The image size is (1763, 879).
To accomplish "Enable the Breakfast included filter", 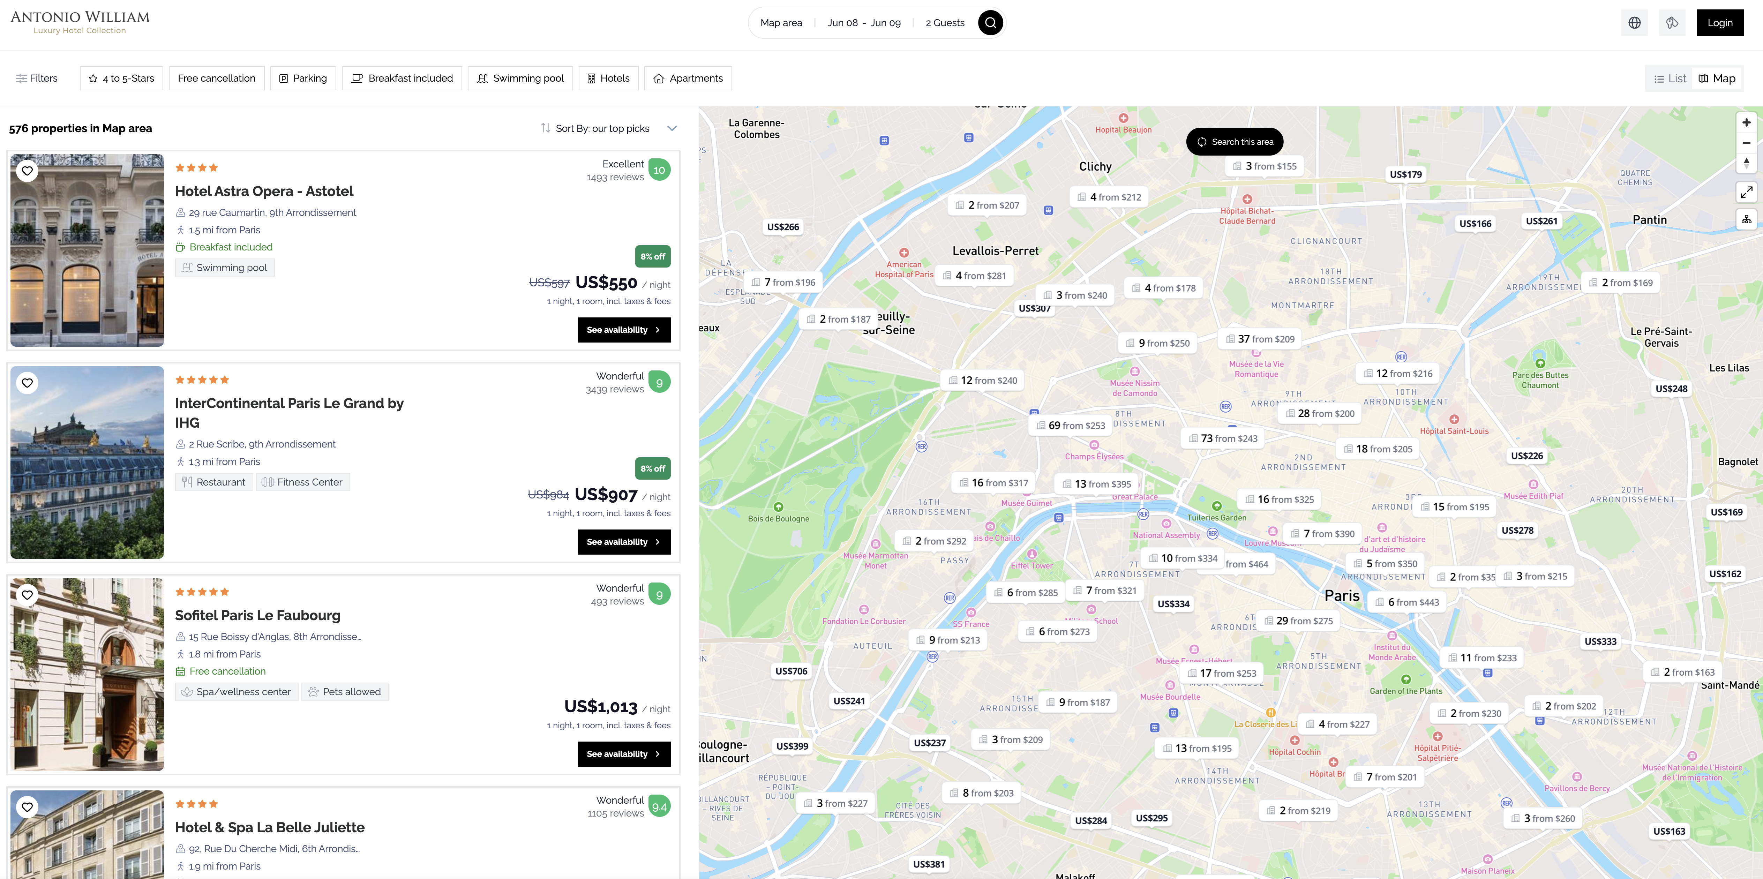I will [x=402, y=78].
